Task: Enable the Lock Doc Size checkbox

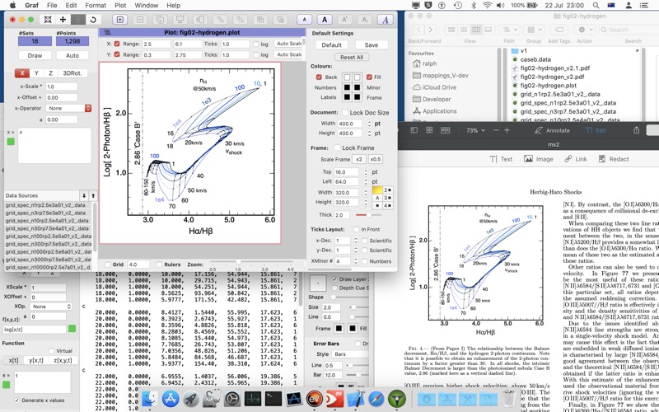Action: pyautogui.click(x=344, y=112)
